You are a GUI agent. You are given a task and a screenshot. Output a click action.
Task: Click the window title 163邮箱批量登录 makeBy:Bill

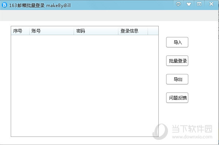coord(40,5)
